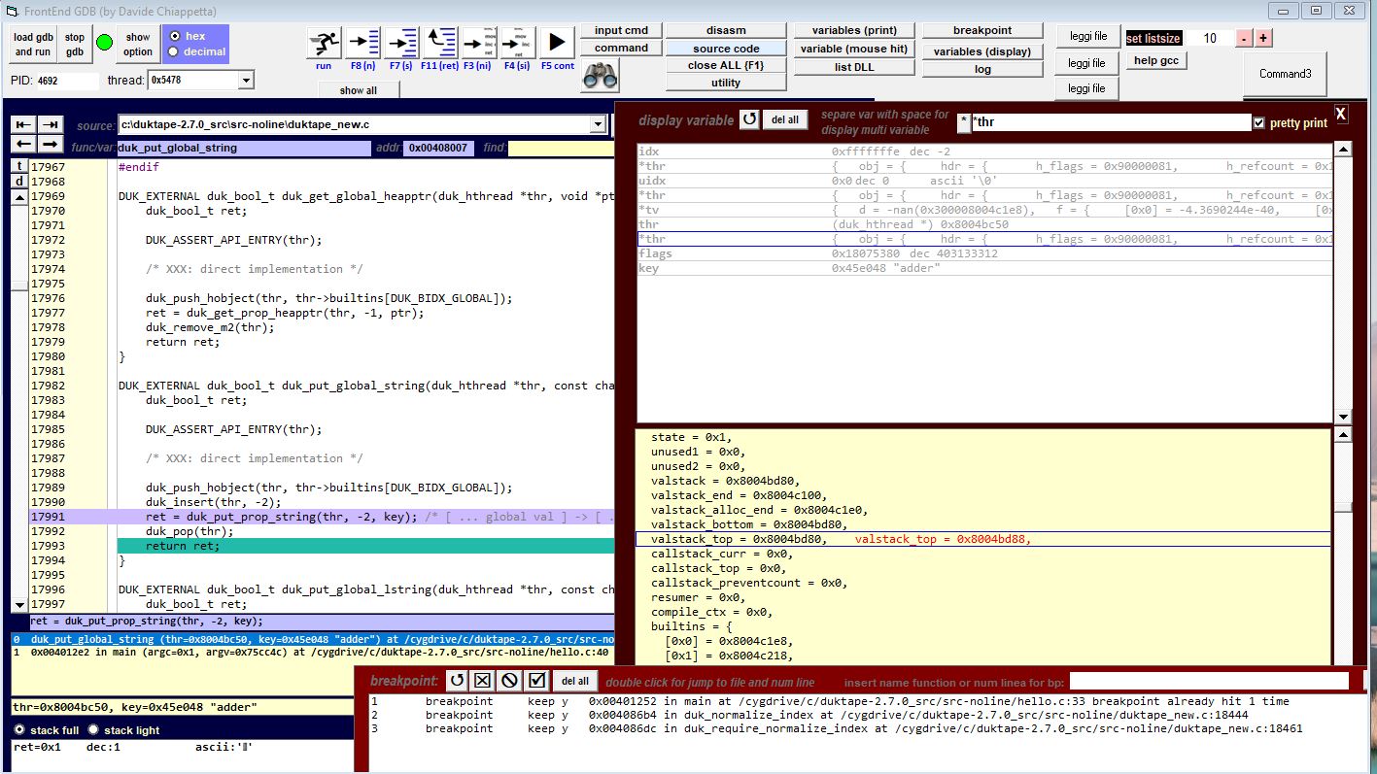Click struct detail pane scrollbar up arrow

[x=1343, y=436]
